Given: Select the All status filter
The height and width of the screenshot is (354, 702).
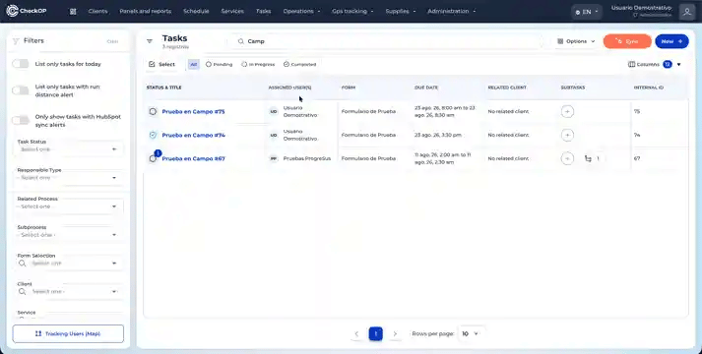Looking at the screenshot, I should point(193,64).
